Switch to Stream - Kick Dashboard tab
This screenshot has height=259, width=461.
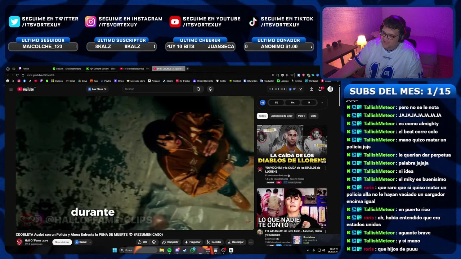pyautogui.click(x=67, y=69)
